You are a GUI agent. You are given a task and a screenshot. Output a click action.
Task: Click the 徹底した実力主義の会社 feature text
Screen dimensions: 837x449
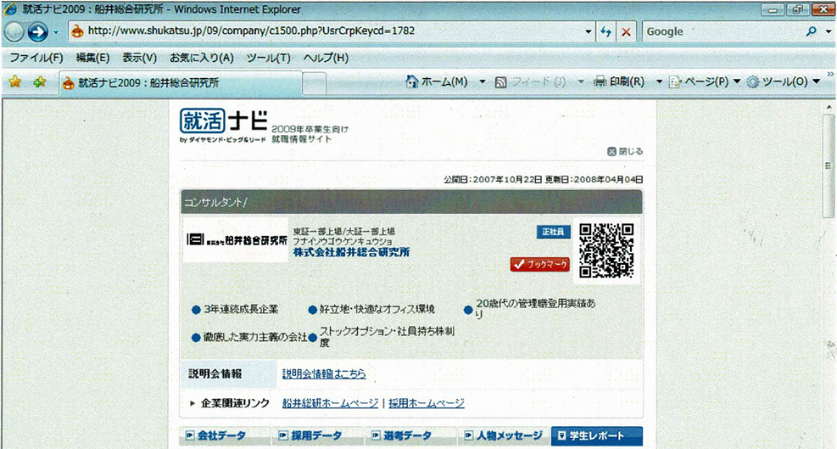pos(255,337)
